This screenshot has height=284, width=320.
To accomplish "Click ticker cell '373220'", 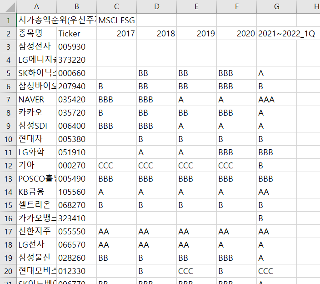I will coord(76,60).
